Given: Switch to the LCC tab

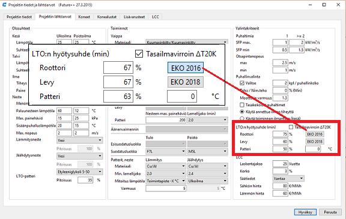Looking at the screenshot, I should (x=155, y=17).
